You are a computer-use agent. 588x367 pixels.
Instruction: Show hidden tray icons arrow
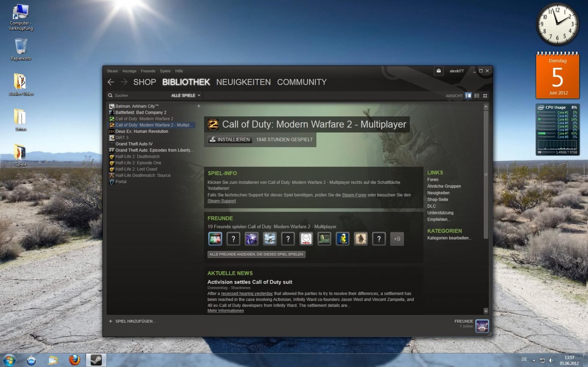534,360
